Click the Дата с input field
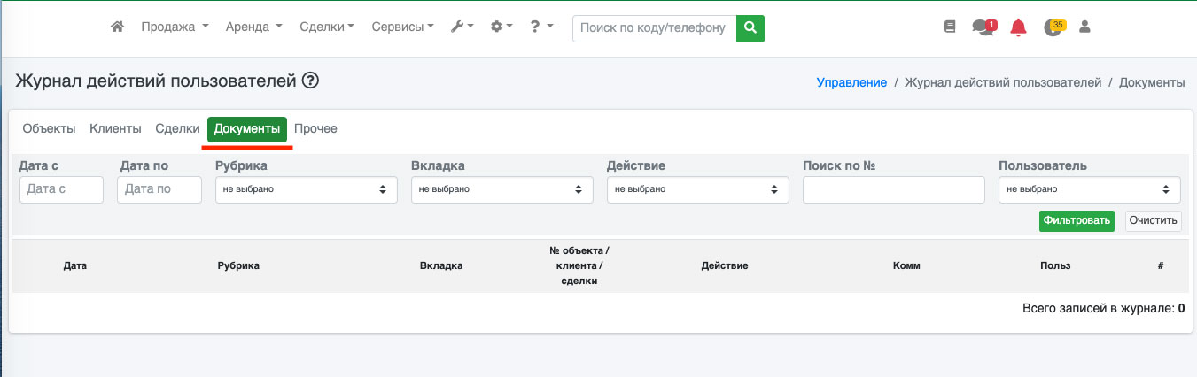Screen dimensions: 1197x377 (61, 189)
